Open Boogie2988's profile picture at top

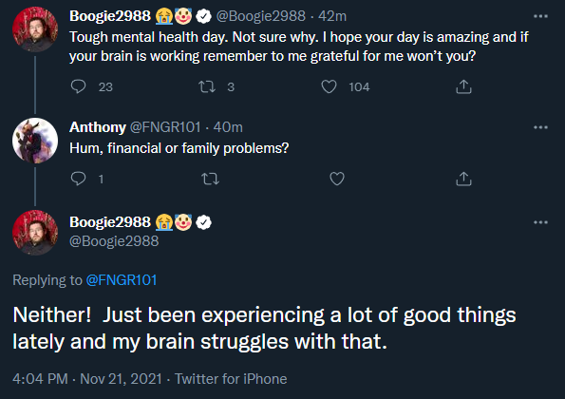[x=35, y=29]
